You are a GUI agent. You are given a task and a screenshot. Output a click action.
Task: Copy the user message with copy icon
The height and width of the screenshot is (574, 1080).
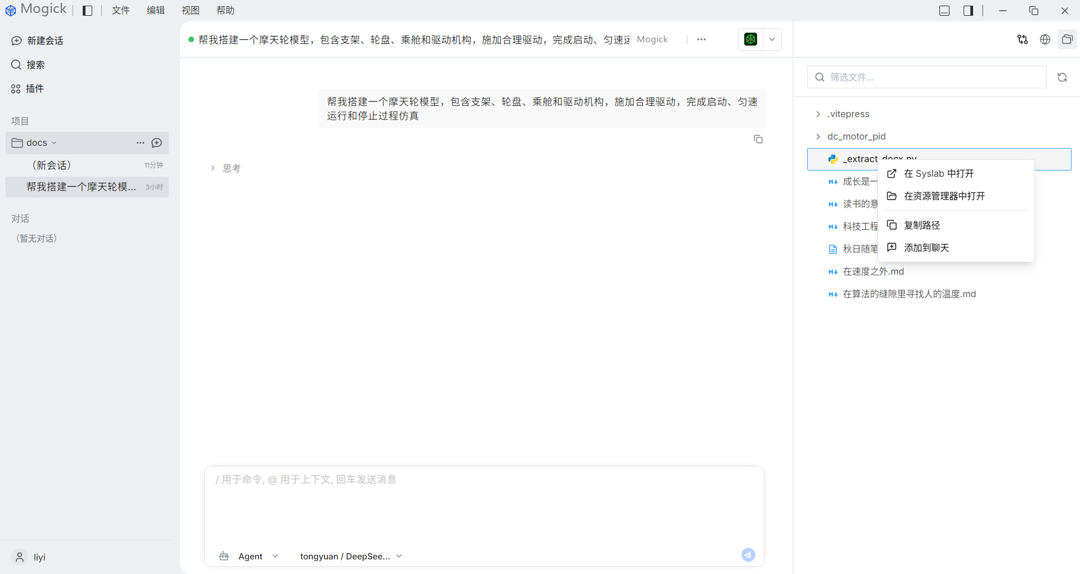(x=758, y=139)
